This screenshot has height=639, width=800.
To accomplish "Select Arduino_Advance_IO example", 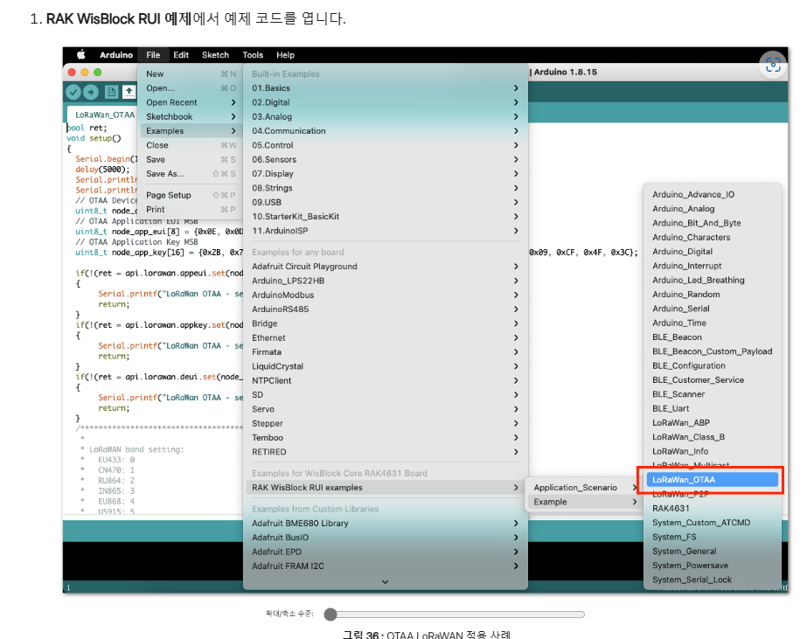I will click(x=713, y=195).
